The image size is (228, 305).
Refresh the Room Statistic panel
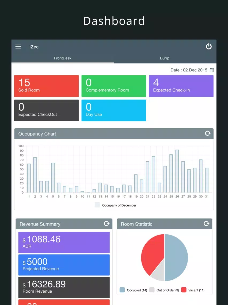[206, 223]
